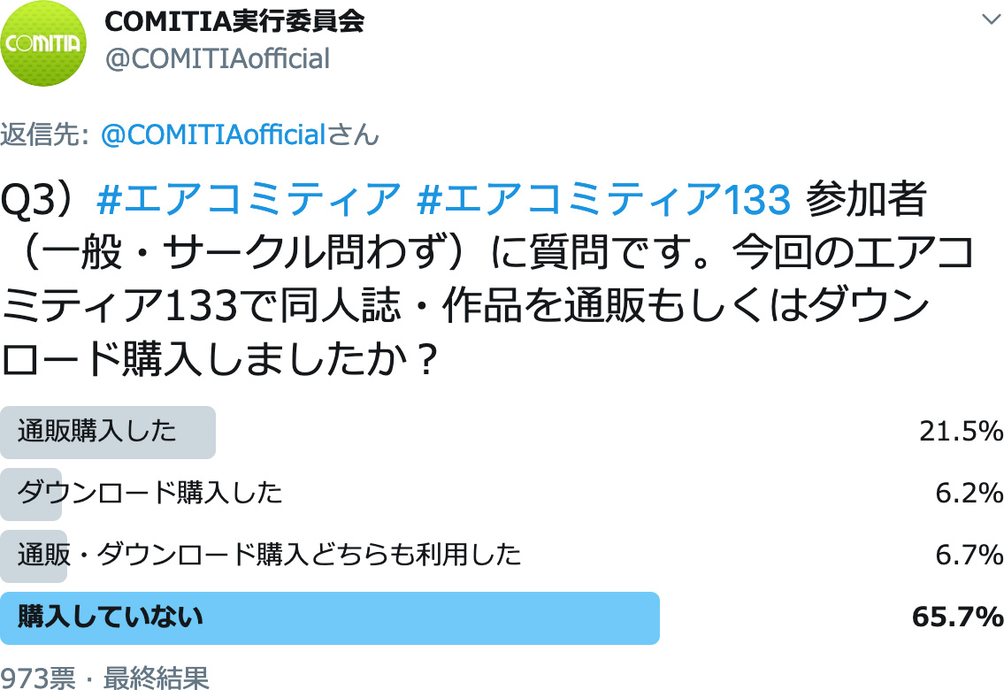
Task: Click the 返信先 reply label
Action: tap(43, 134)
